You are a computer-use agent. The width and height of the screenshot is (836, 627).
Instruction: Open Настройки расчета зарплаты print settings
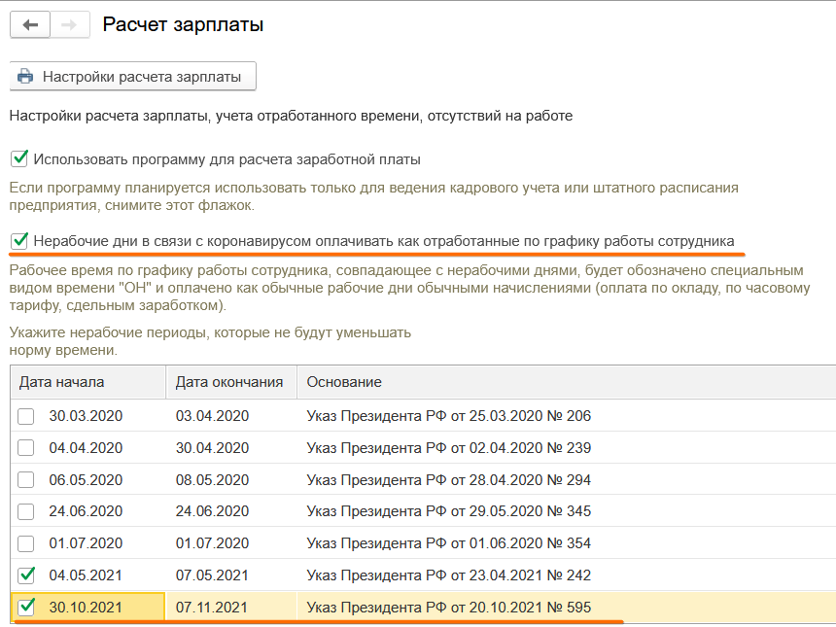[132, 76]
